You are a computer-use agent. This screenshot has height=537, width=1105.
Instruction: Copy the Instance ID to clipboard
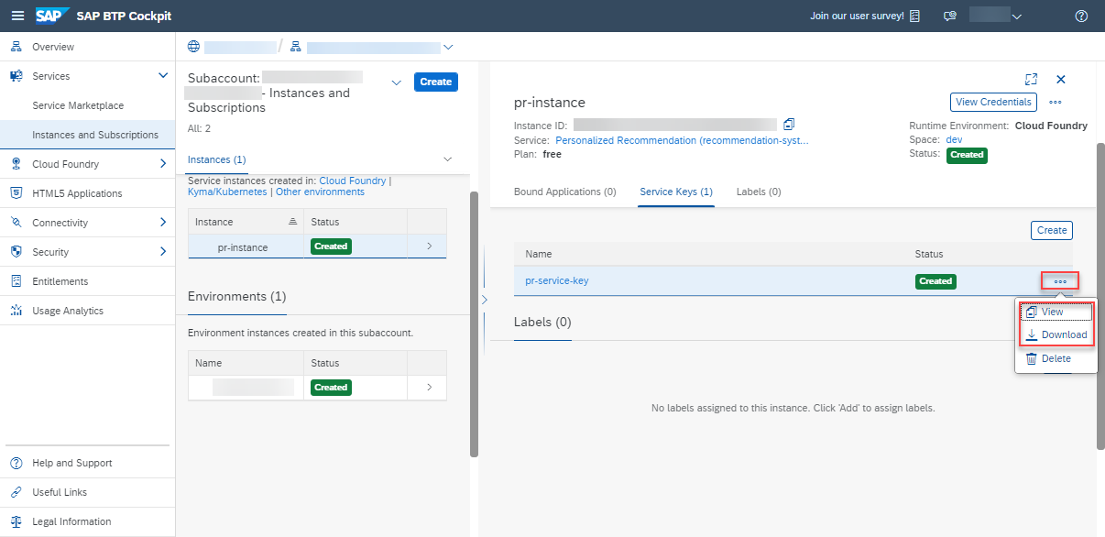[x=789, y=124]
